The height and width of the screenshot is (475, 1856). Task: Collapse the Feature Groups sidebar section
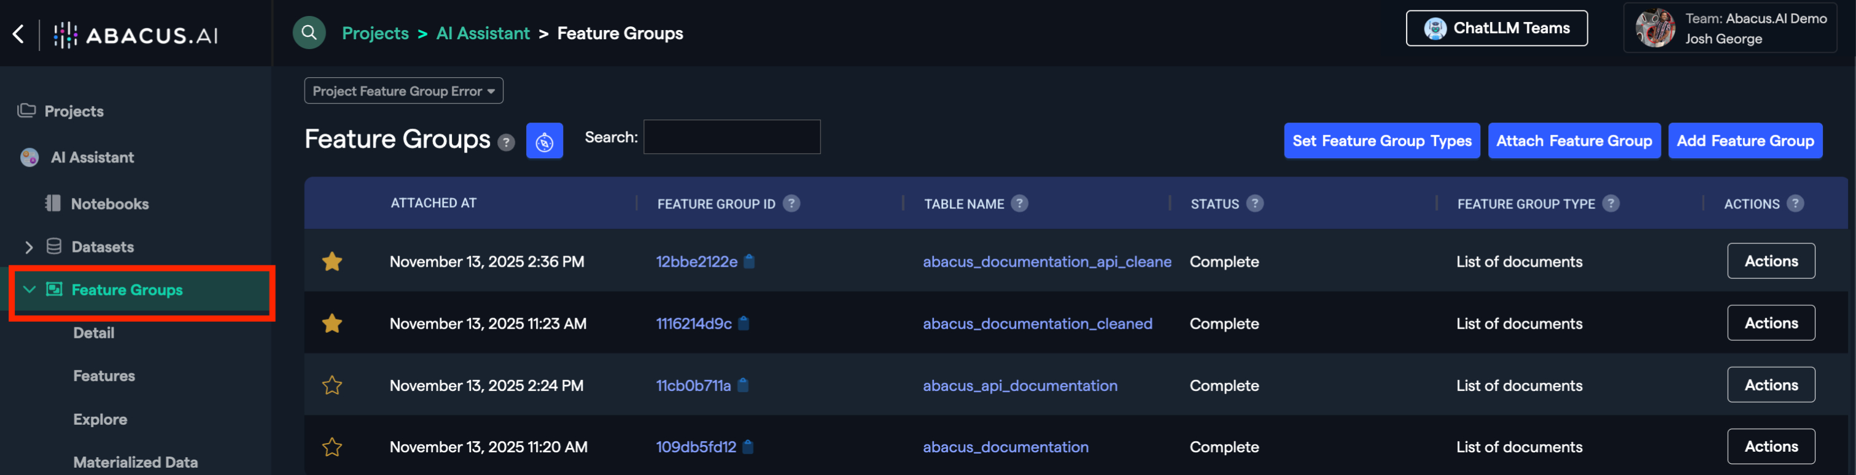[29, 289]
